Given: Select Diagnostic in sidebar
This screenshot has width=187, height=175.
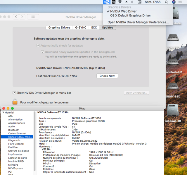Looking at the screenshot, I should 14,140.
